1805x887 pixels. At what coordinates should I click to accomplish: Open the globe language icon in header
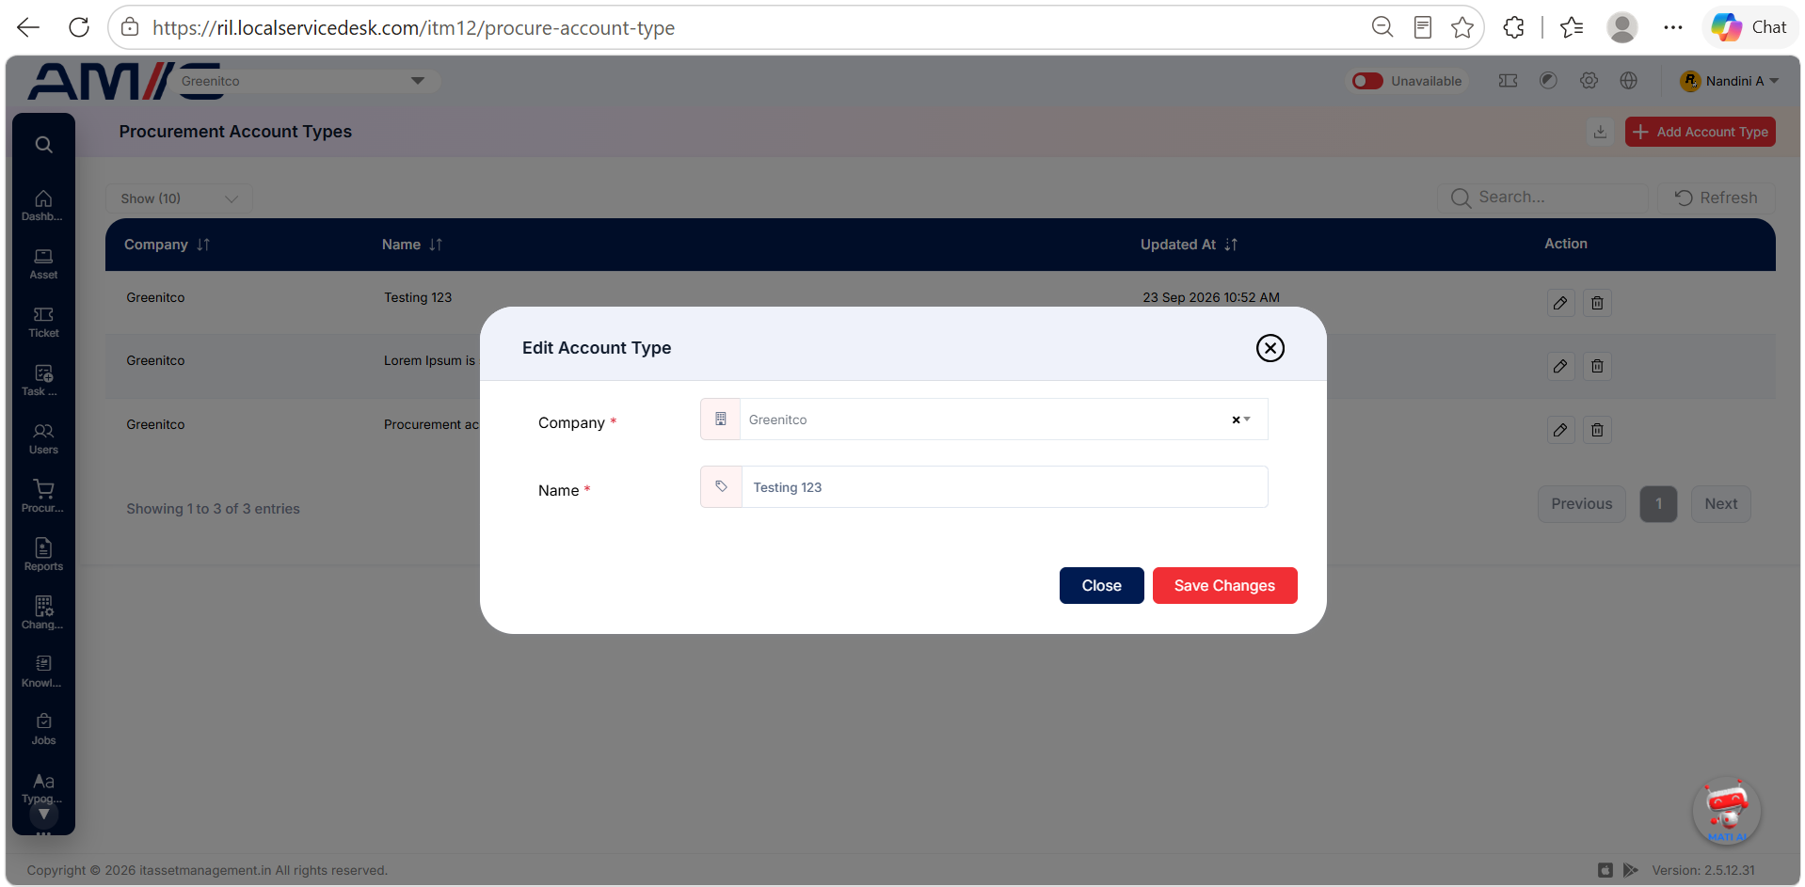point(1629,81)
